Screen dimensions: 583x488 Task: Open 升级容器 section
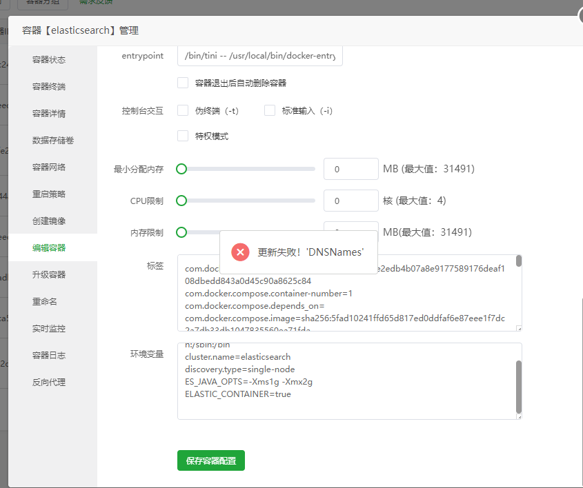49,274
